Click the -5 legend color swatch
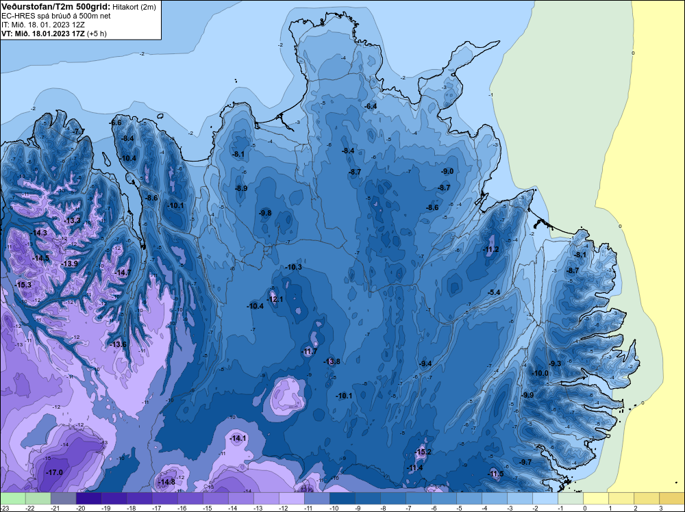This screenshot has width=685, height=512. pyautogui.click(x=469, y=498)
